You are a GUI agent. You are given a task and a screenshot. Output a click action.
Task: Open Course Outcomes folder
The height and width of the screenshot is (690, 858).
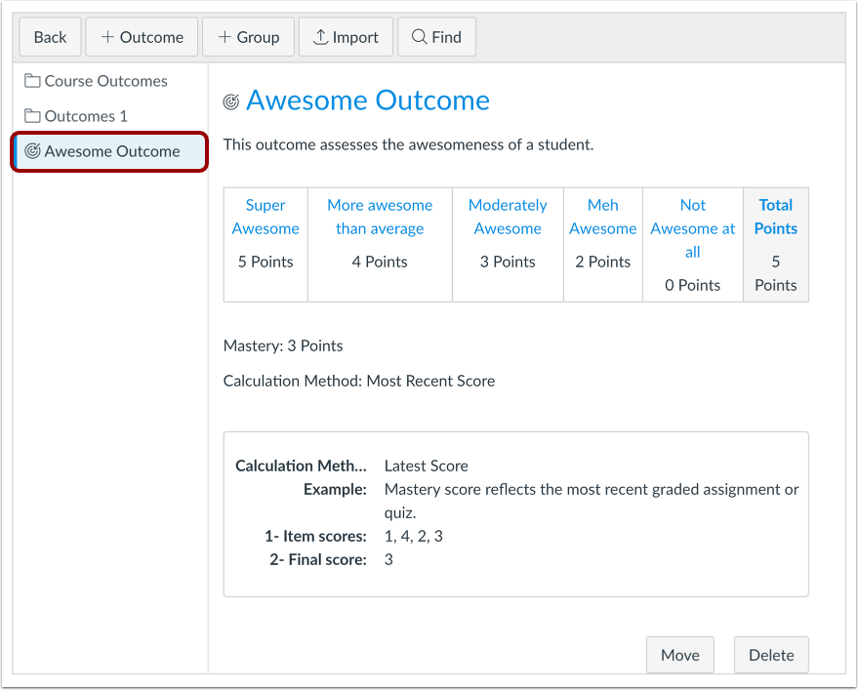coord(97,81)
